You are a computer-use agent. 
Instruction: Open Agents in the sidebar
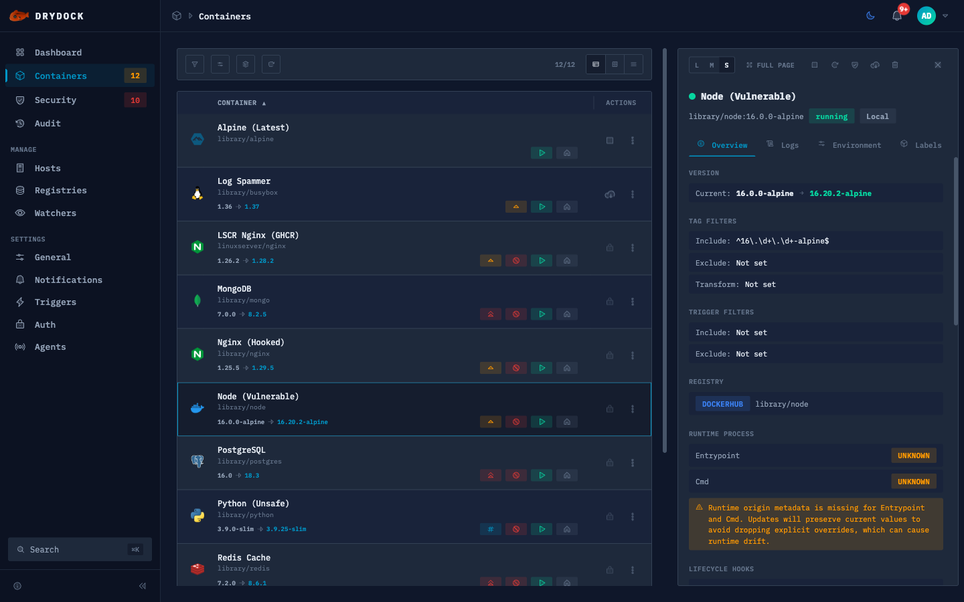pyautogui.click(x=80, y=347)
